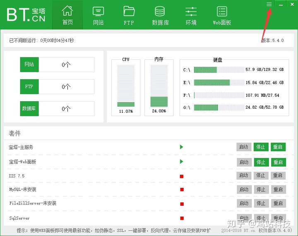This screenshot has height=236, width=298.
Task: Click the 宝塔-主服务 row label
Action: click(x=21, y=147)
